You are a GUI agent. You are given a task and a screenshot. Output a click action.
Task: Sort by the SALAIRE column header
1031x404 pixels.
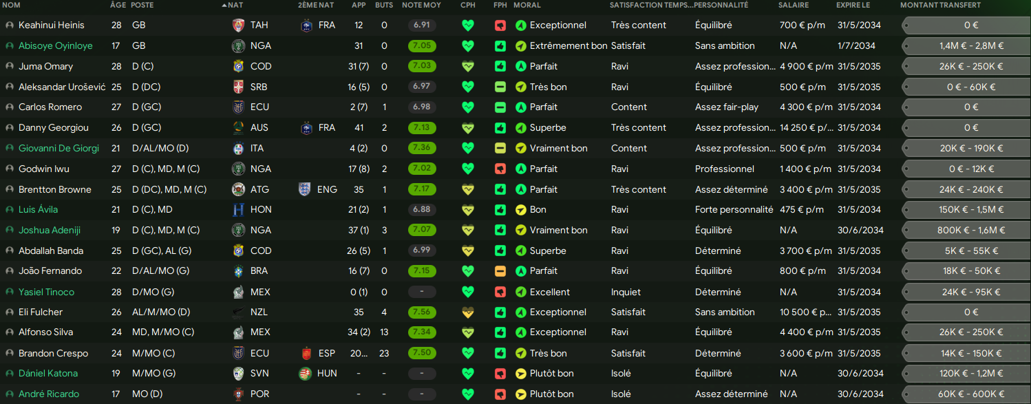coord(794,6)
